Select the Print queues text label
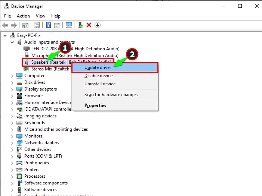The width and height of the screenshot is (262, 196). [x=37, y=163]
